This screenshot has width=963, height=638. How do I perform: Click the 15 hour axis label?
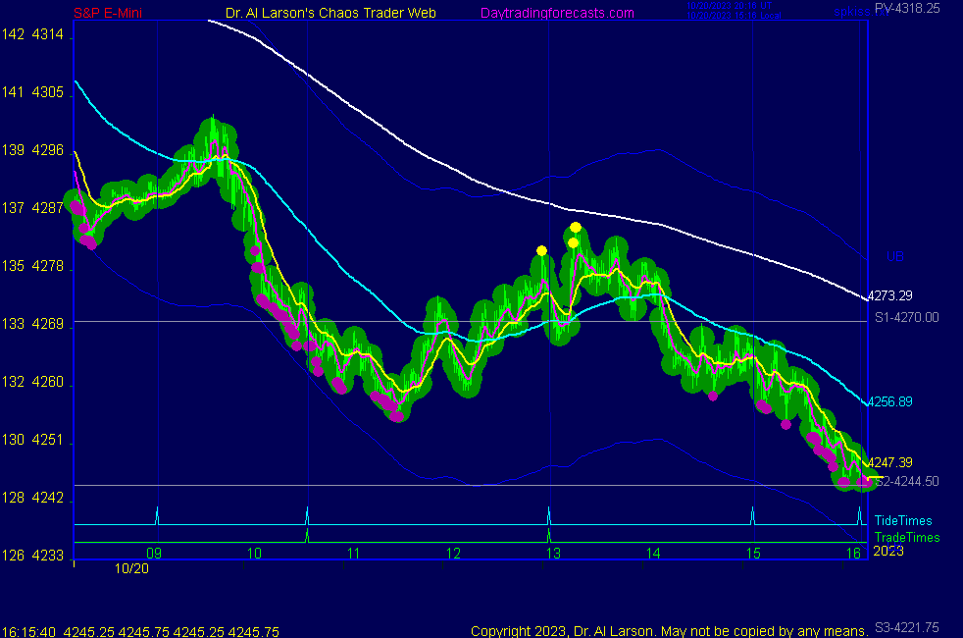click(x=753, y=554)
